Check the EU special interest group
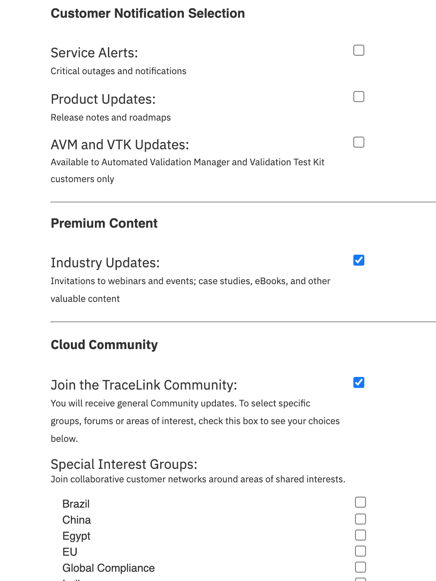 point(361,551)
